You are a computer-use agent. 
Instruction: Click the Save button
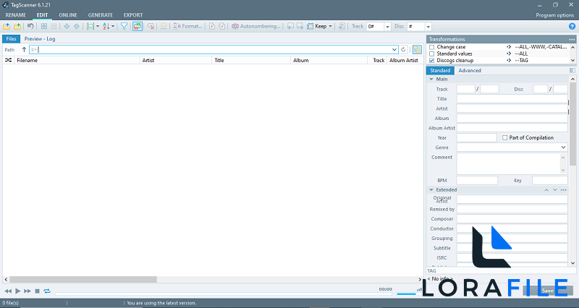click(547, 291)
